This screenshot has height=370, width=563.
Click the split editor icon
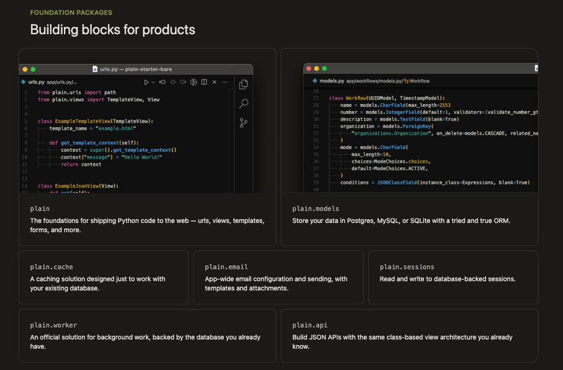(204, 83)
